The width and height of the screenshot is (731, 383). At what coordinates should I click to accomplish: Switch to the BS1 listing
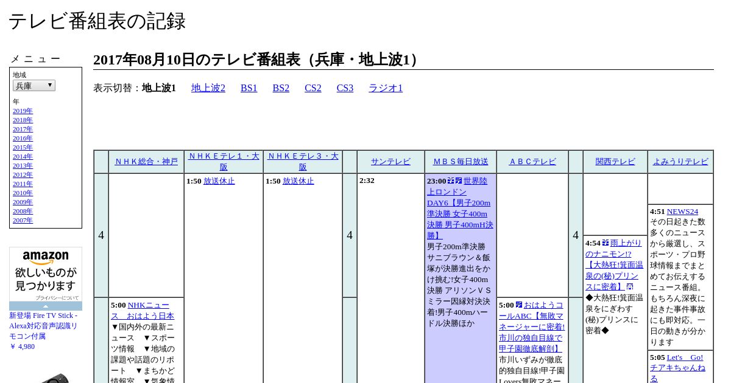[249, 88]
